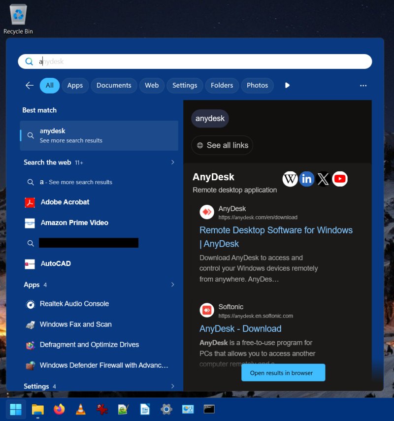Switch to the Photos filter tab
Screen dimensions: 394x421
pos(257,85)
